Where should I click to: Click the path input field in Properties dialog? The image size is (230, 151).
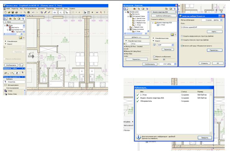(202, 27)
